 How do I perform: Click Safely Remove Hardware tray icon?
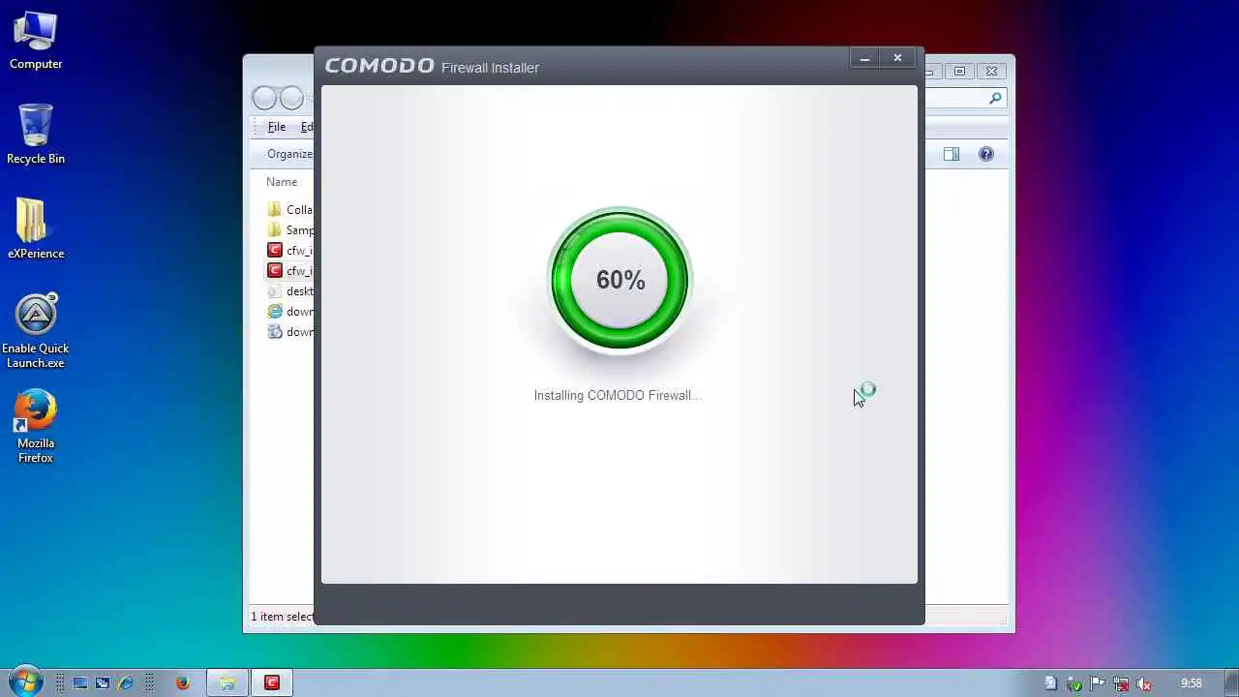pyautogui.click(x=1074, y=683)
